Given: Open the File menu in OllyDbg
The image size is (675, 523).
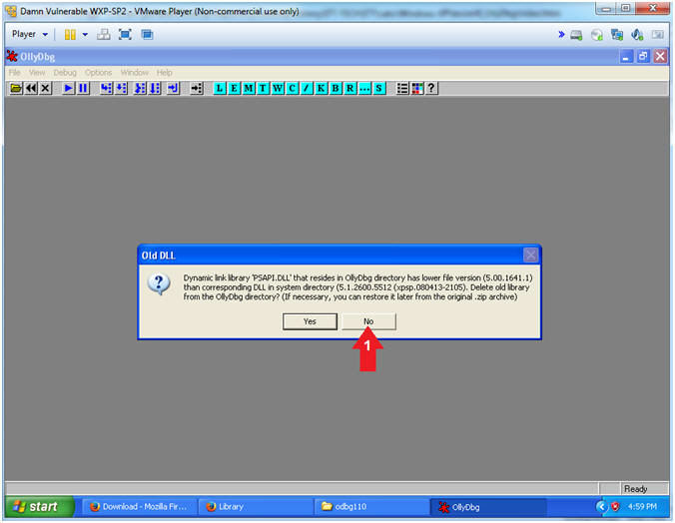Looking at the screenshot, I should point(15,72).
